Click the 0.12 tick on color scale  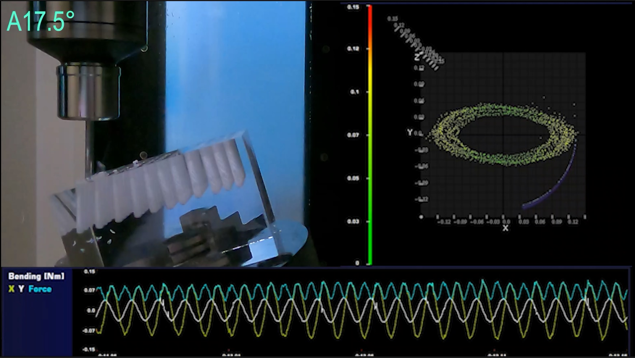(353, 49)
